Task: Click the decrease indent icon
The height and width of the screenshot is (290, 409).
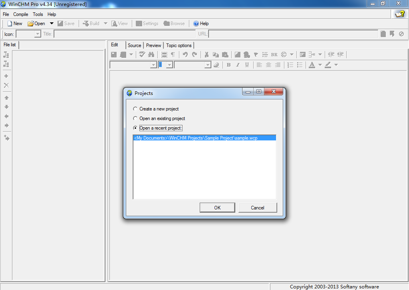Action: (331, 55)
